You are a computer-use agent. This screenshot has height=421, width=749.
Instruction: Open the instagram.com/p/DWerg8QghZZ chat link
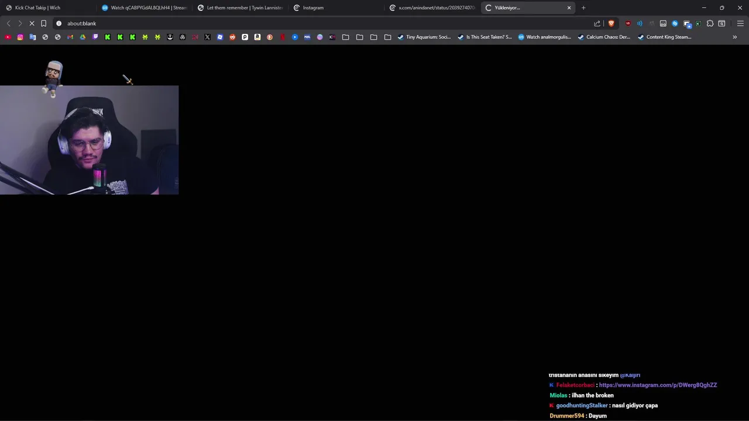[658, 385]
